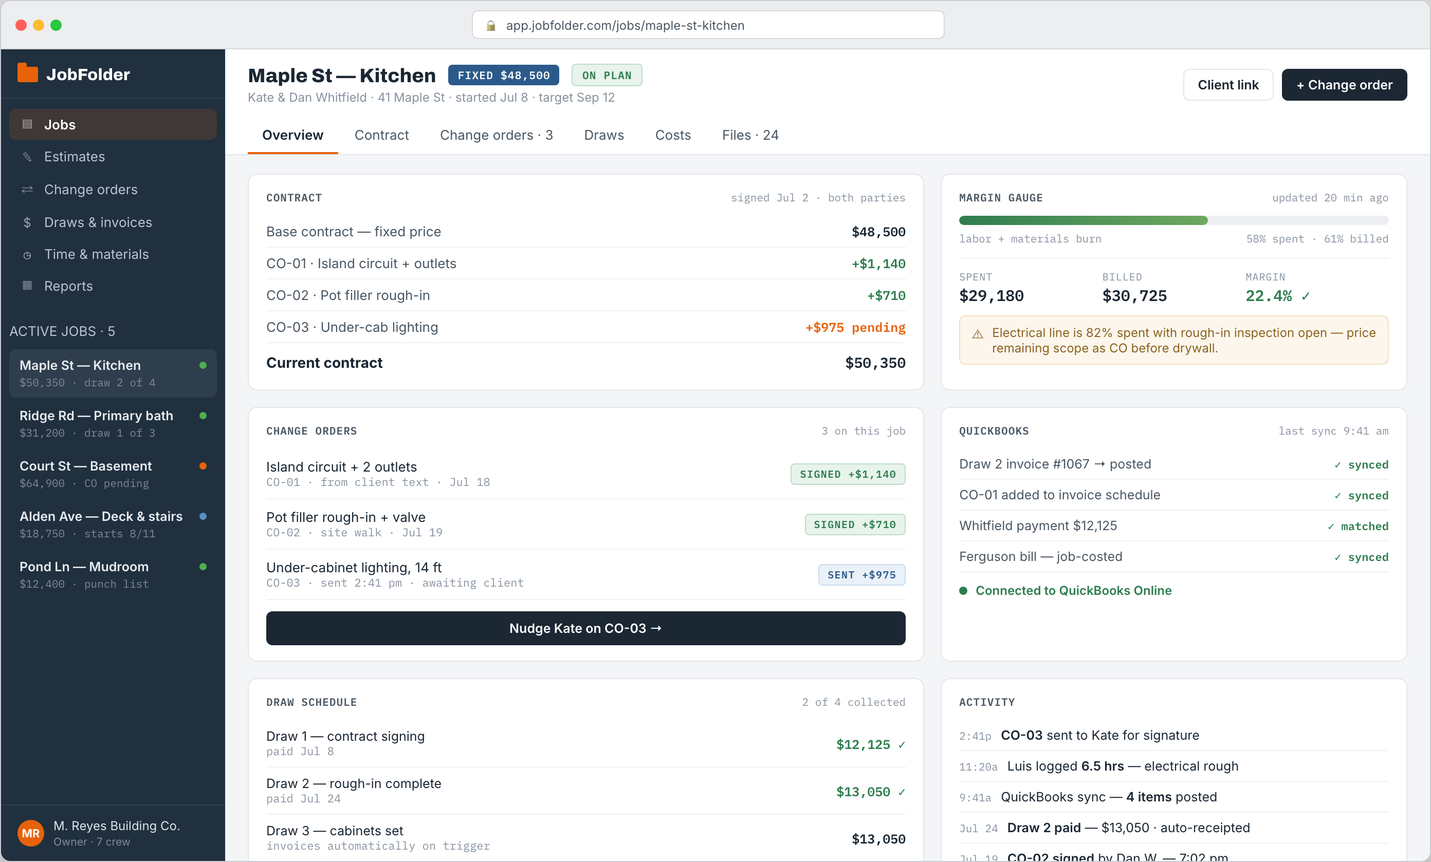Click Nudge Kate on CO-03 button
The image size is (1431, 862).
click(x=585, y=628)
